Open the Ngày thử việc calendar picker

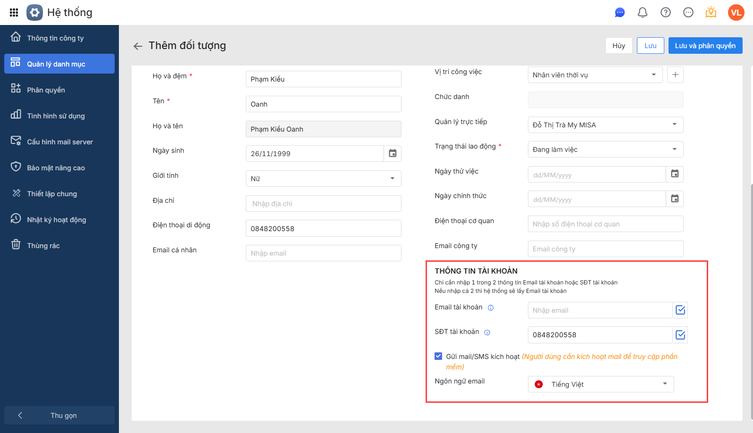tap(675, 174)
